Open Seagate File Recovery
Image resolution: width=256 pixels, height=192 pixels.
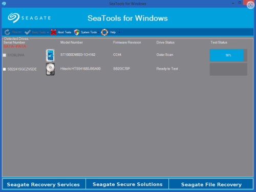point(211,184)
